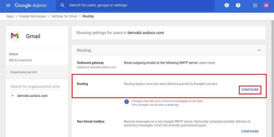
Task: Click the Routing setting row label
Action: tap(82, 84)
